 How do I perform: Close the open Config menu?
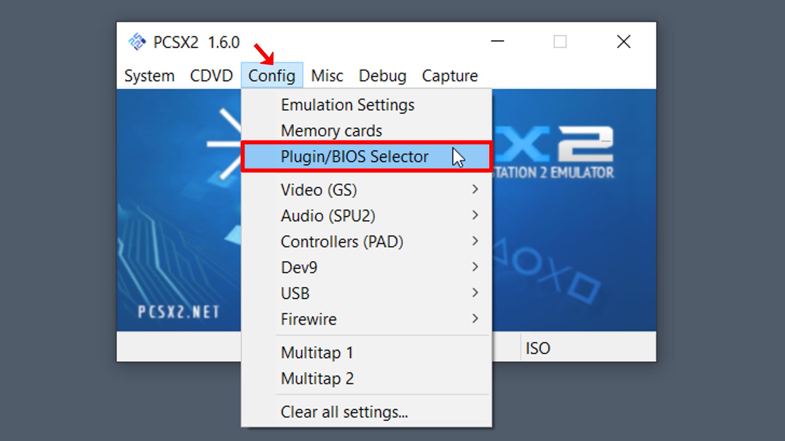[x=272, y=76]
